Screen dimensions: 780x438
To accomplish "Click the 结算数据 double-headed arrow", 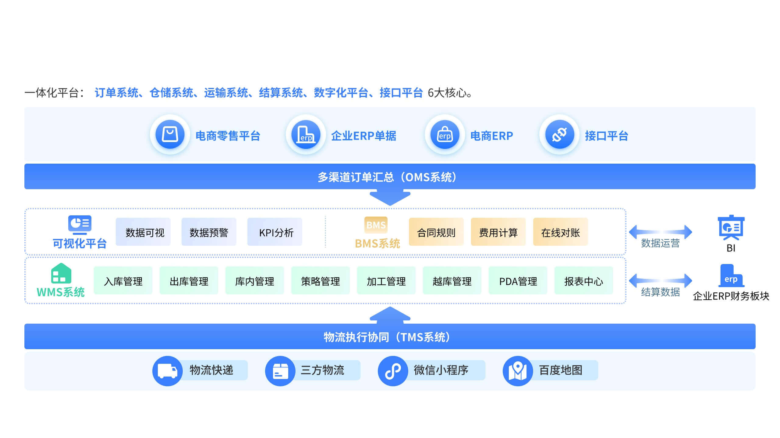I will tap(660, 280).
